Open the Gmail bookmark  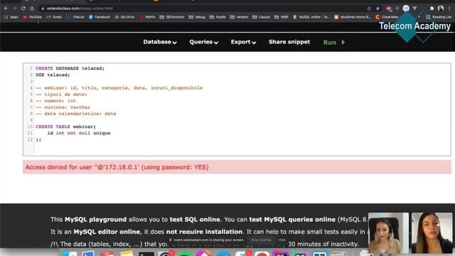tap(54, 17)
